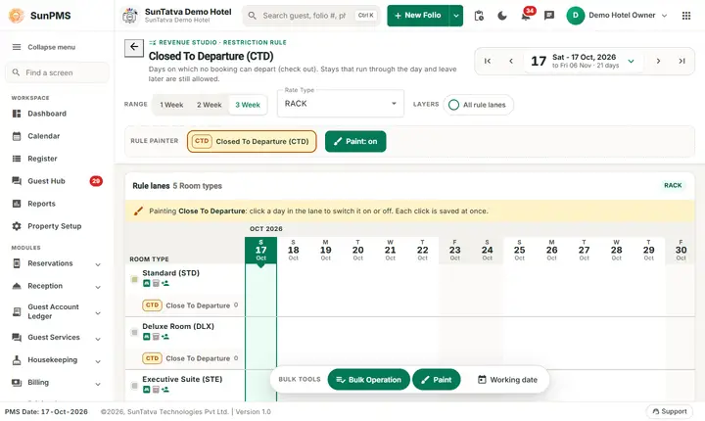Click the Deluxe Room add-person icon
The height and width of the screenshot is (421, 705).
point(165,337)
